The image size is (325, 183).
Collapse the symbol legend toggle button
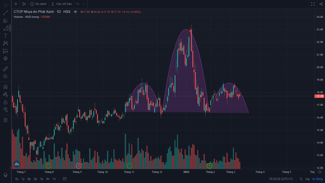click(76, 12)
